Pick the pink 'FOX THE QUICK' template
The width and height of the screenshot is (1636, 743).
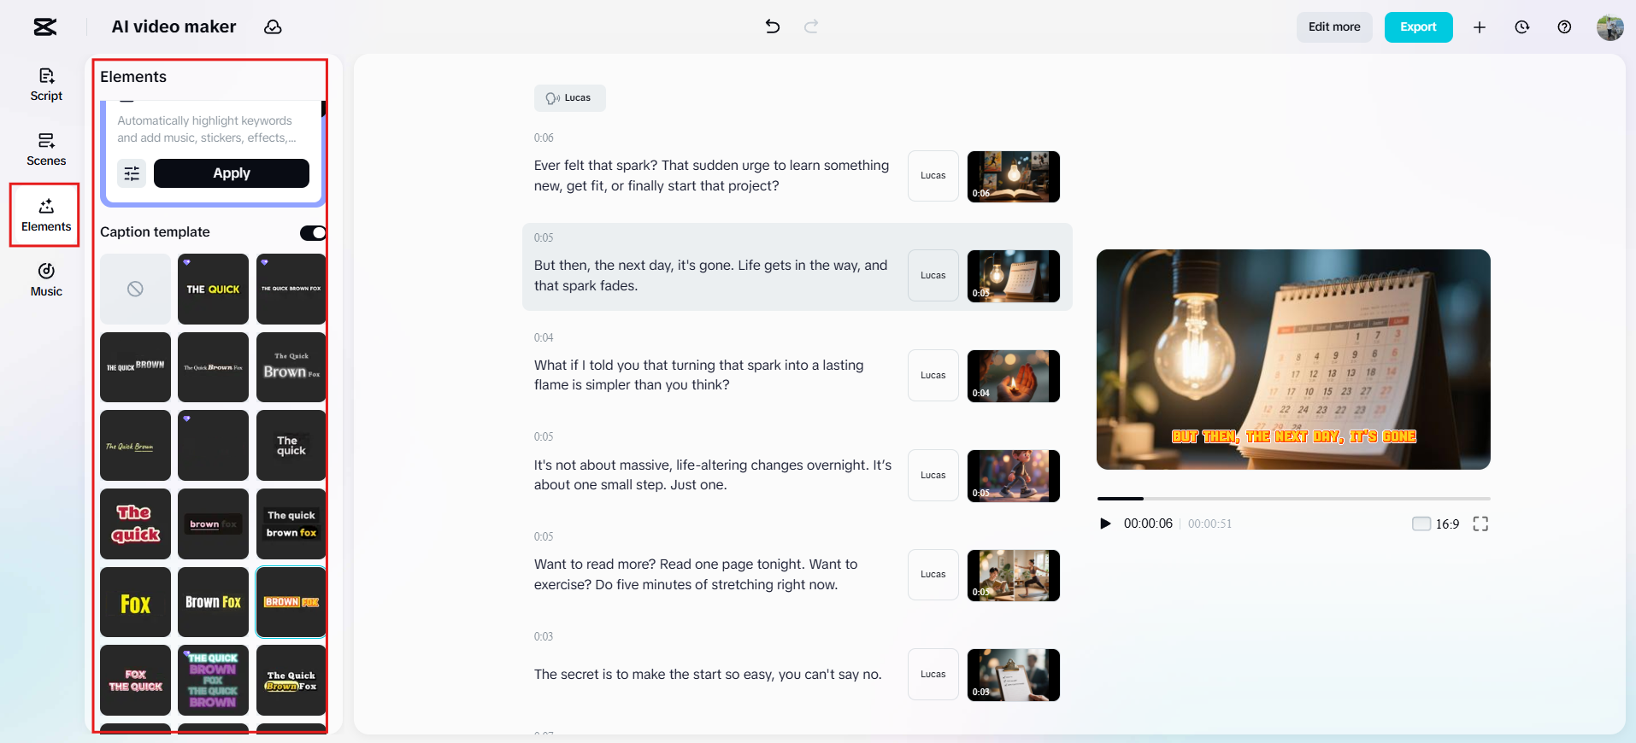pos(135,680)
